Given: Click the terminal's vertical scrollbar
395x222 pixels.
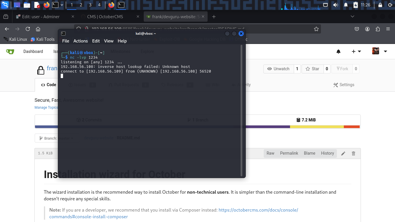Looking at the screenshot, I should point(241,110).
